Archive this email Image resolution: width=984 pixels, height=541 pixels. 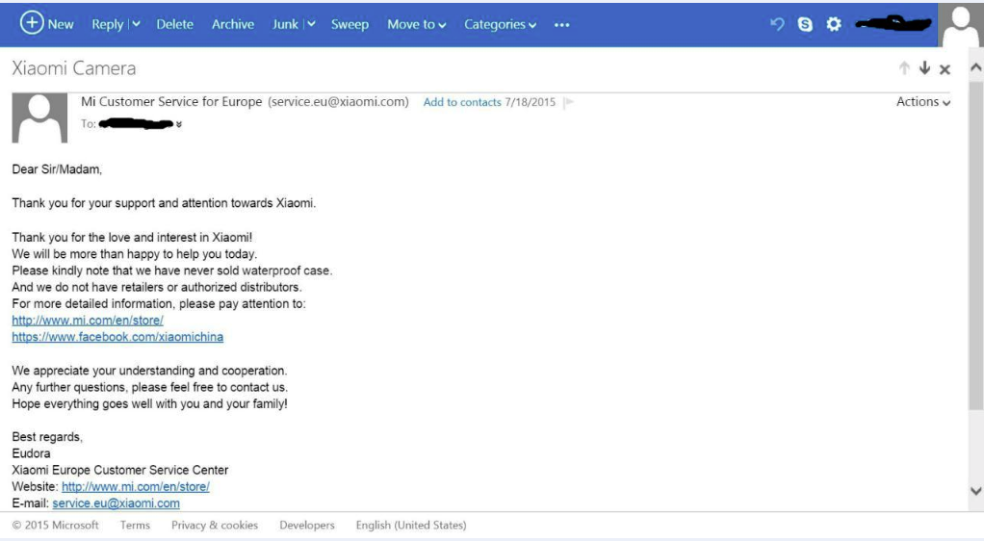click(x=233, y=24)
